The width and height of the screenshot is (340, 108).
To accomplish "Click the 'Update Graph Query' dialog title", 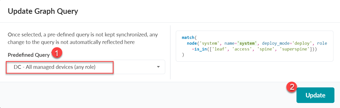I will 43,11.
